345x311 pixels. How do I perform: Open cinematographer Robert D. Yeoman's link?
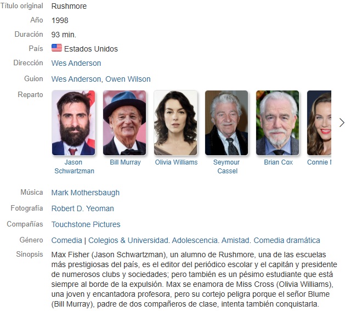click(83, 208)
